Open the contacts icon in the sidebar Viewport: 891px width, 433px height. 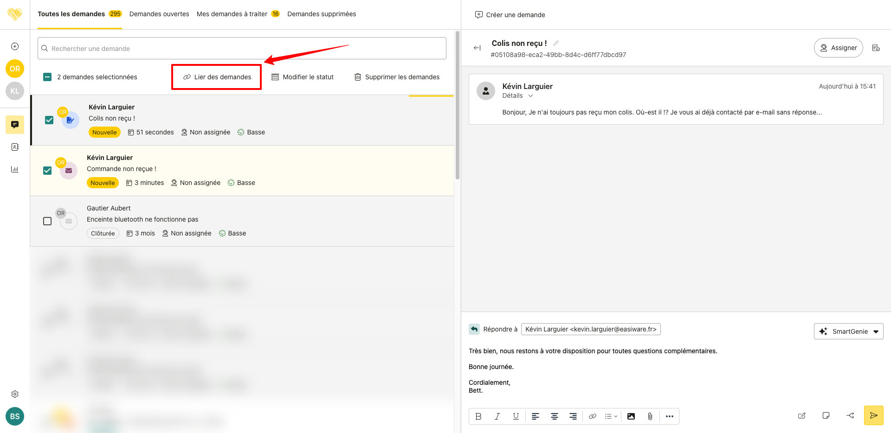pos(15,147)
